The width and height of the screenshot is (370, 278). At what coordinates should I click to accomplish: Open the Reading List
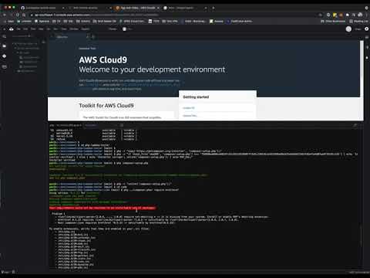point(358,22)
